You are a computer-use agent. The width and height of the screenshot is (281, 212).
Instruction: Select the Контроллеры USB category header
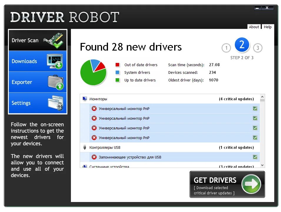pyautogui.click(x=170, y=147)
